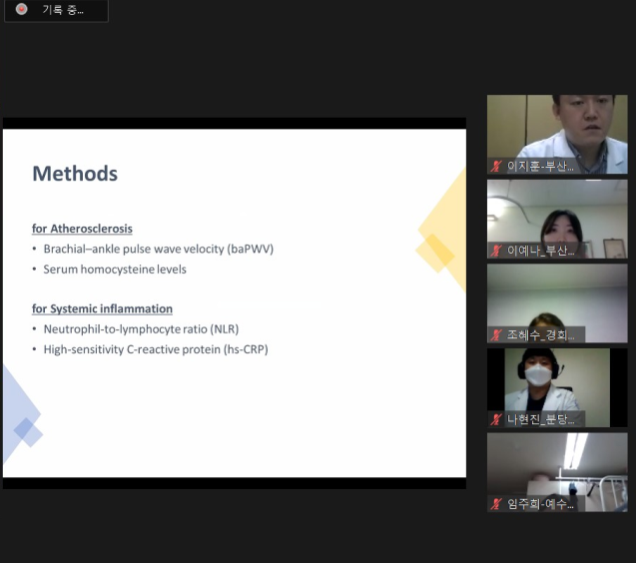
Task: Click the name label '이지훈-부산...'
Action: point(541,167)
